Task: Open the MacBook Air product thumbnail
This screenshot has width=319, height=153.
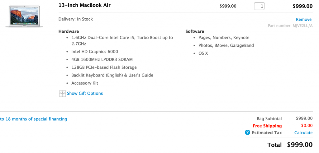Action: tap(24, 16)
